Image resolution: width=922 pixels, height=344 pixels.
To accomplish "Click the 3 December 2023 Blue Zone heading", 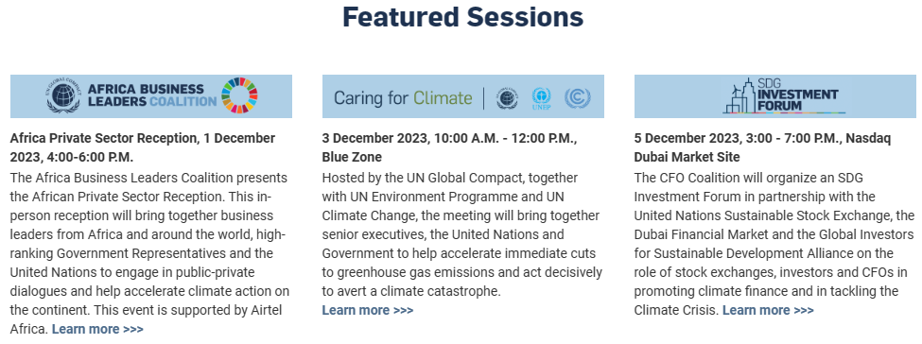I will (450, 147).
